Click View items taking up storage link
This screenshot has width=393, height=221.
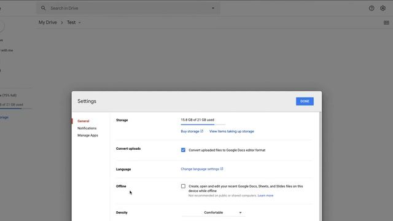(x=232, y=131)
